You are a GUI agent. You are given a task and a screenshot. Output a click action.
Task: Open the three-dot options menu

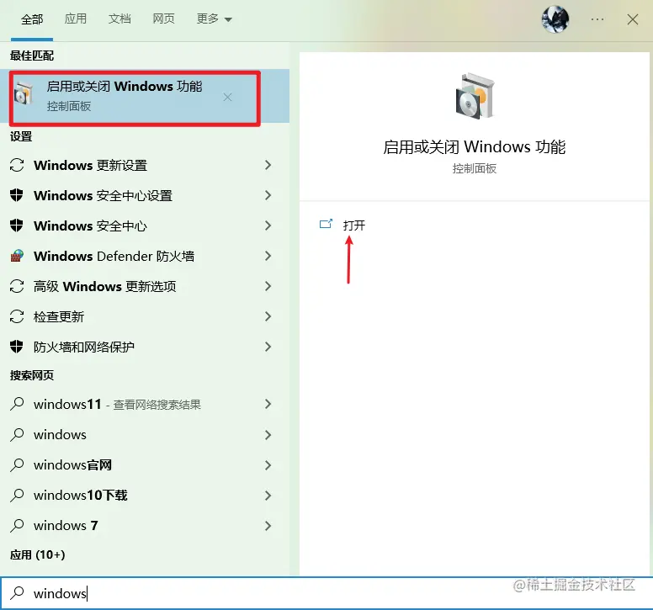click(x=597, y=19)
